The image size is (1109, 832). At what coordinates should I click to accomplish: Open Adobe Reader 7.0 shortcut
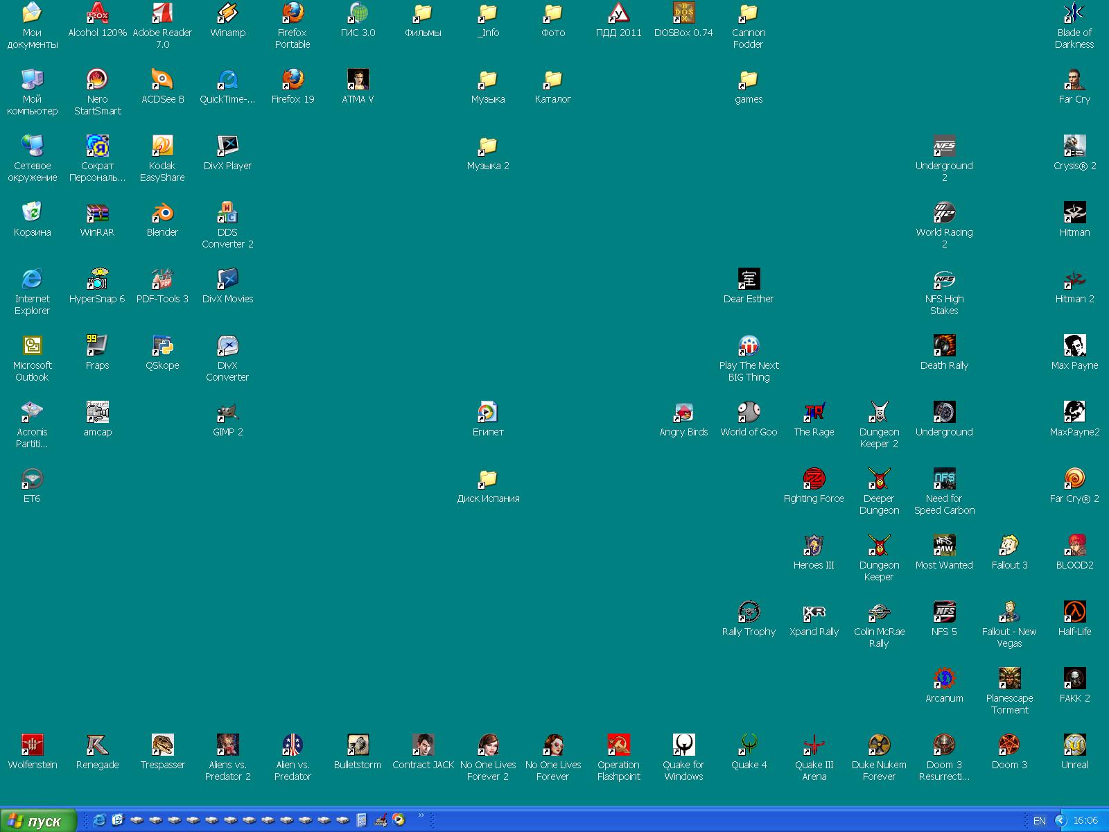pyautogui.click(x=162, y=12)
